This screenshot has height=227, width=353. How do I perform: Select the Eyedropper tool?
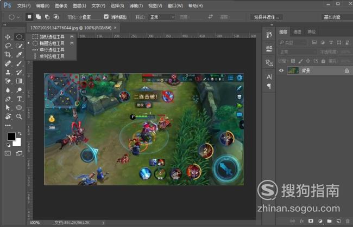click(19, 54)
